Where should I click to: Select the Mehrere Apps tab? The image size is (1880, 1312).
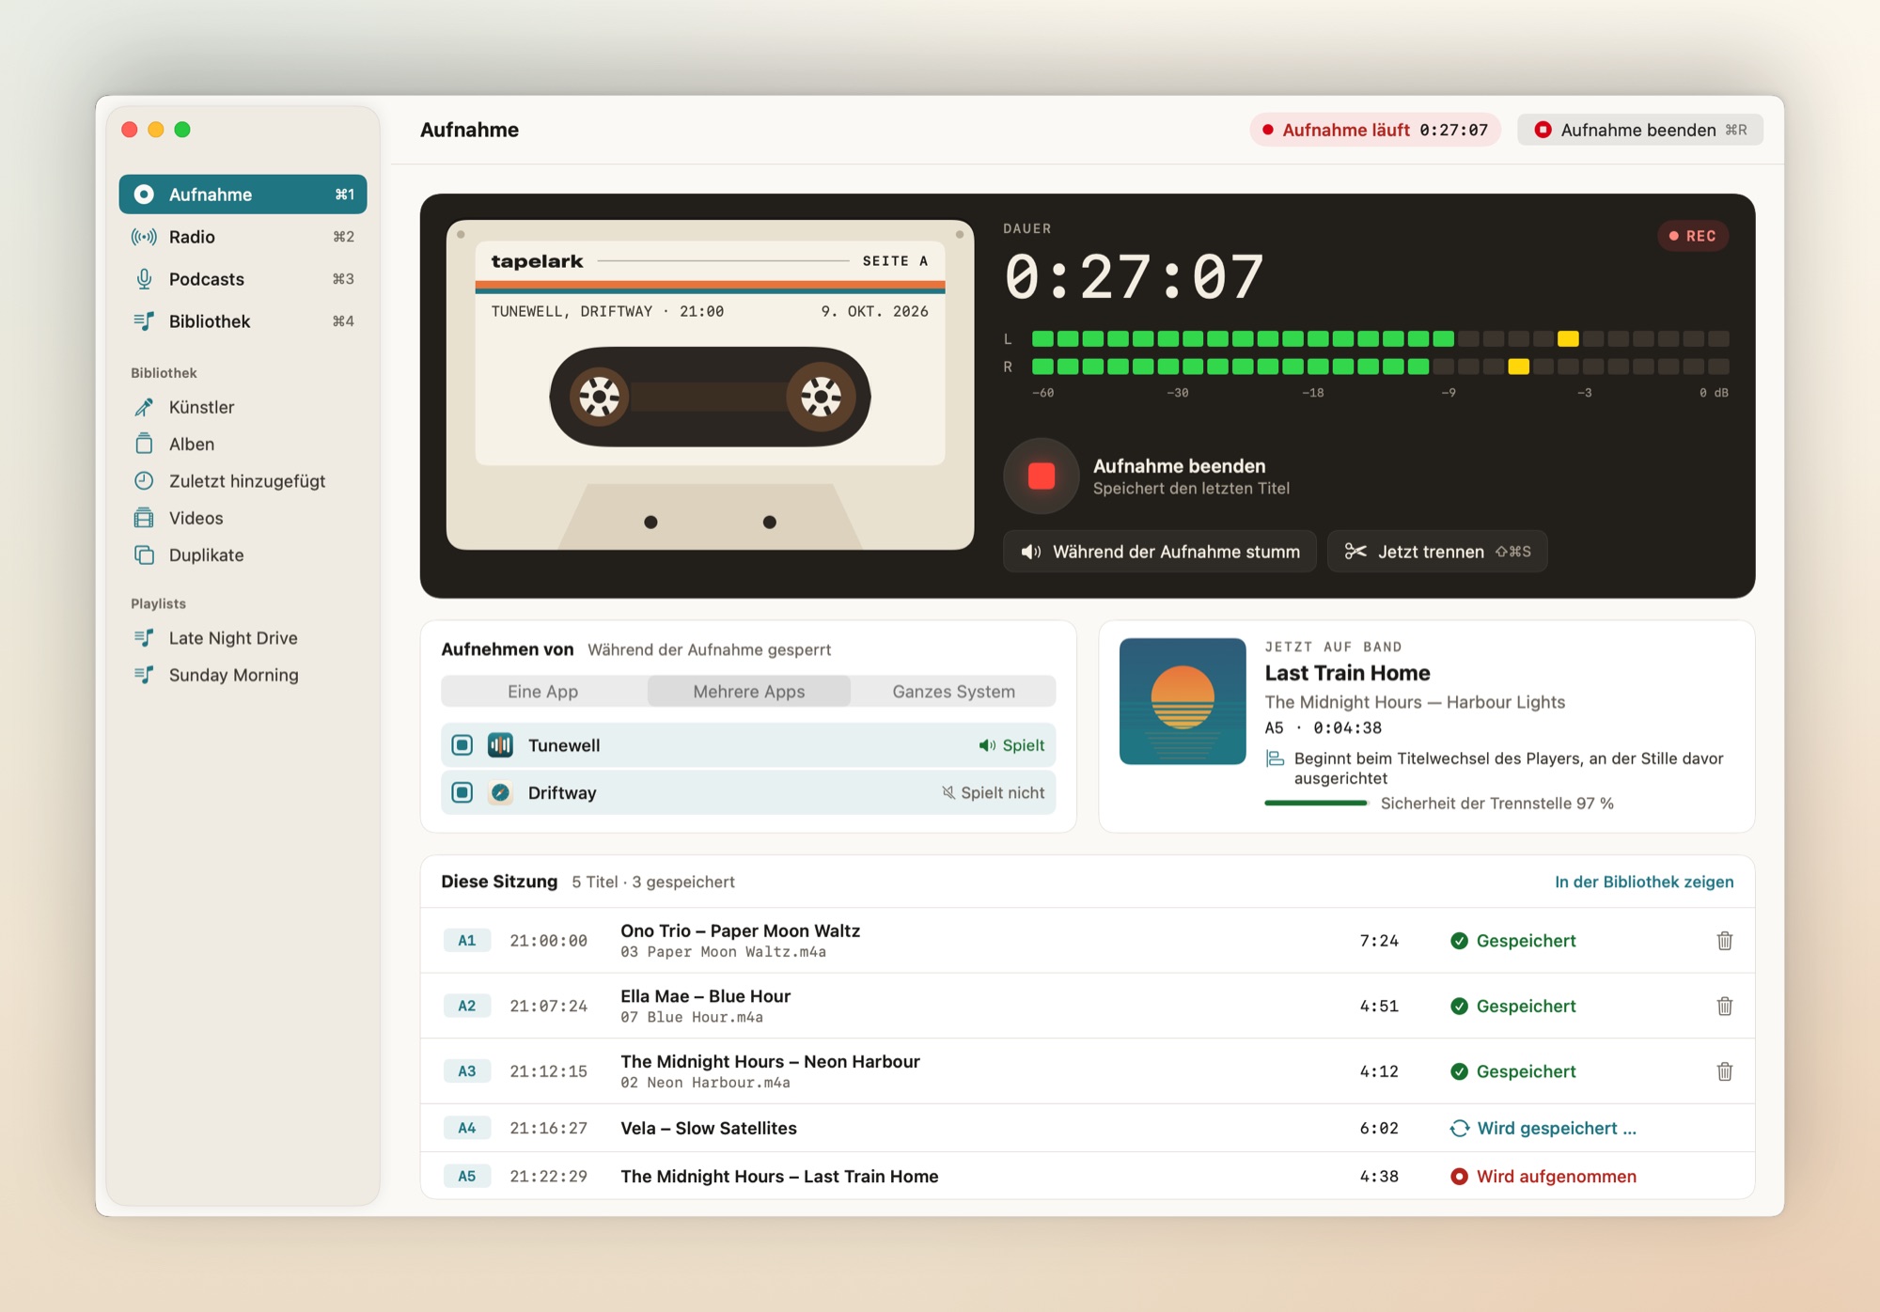click(x=749, y=692)
